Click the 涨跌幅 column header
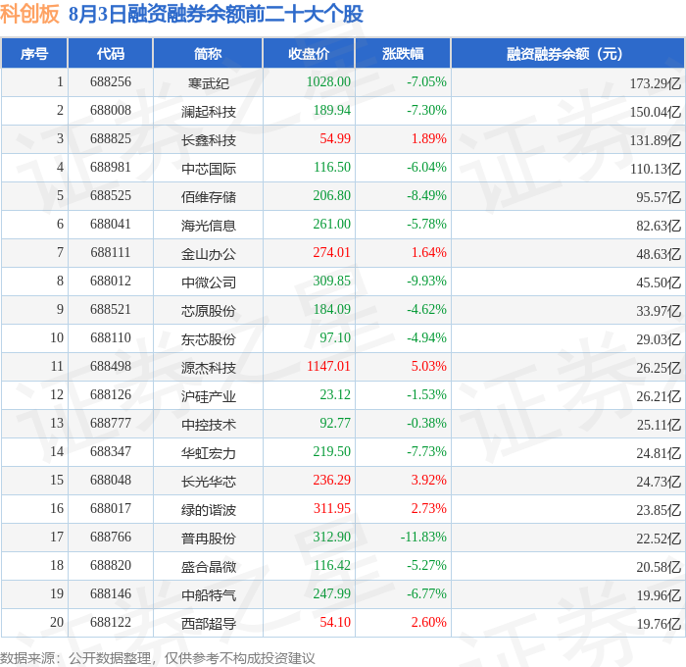Viewport: 686px width, 667px height. [x=403, y=53]
